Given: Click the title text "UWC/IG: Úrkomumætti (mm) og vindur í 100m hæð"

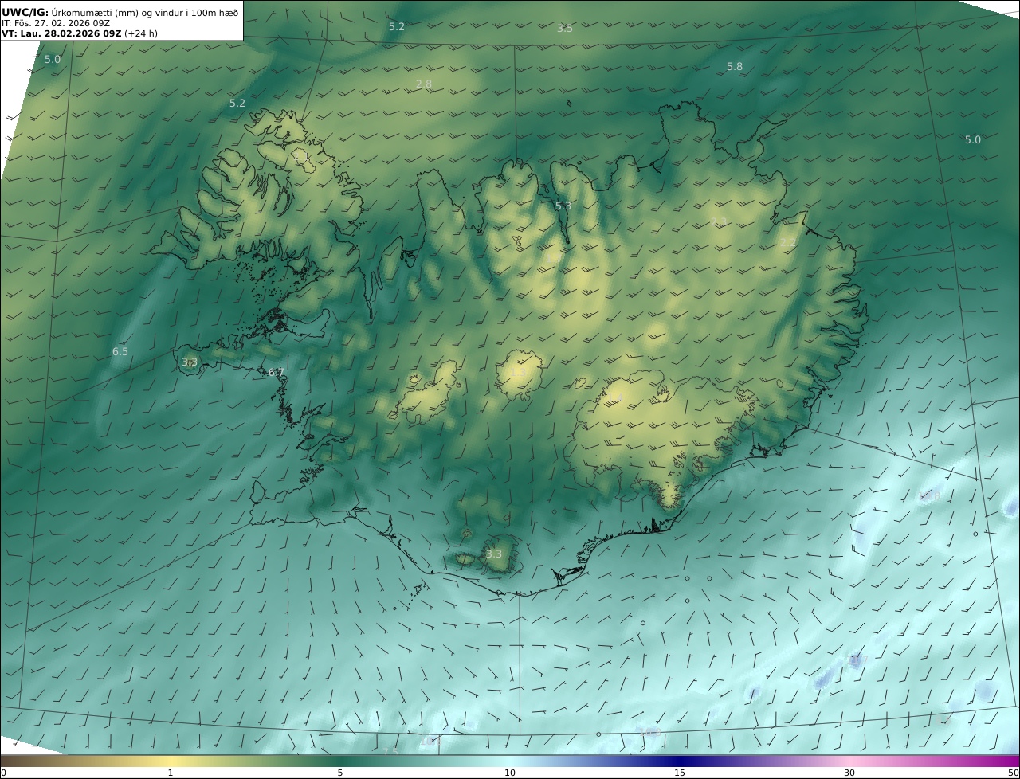Looking at the screenshot, I should [x=120, y=12].
